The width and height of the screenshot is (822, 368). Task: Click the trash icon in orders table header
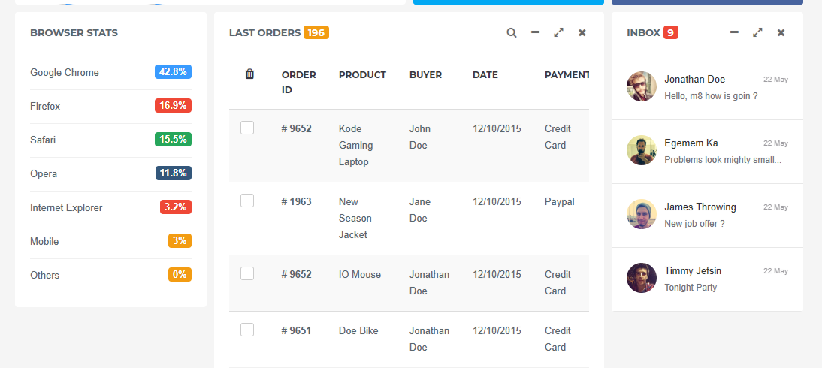[x=249, y=74]
